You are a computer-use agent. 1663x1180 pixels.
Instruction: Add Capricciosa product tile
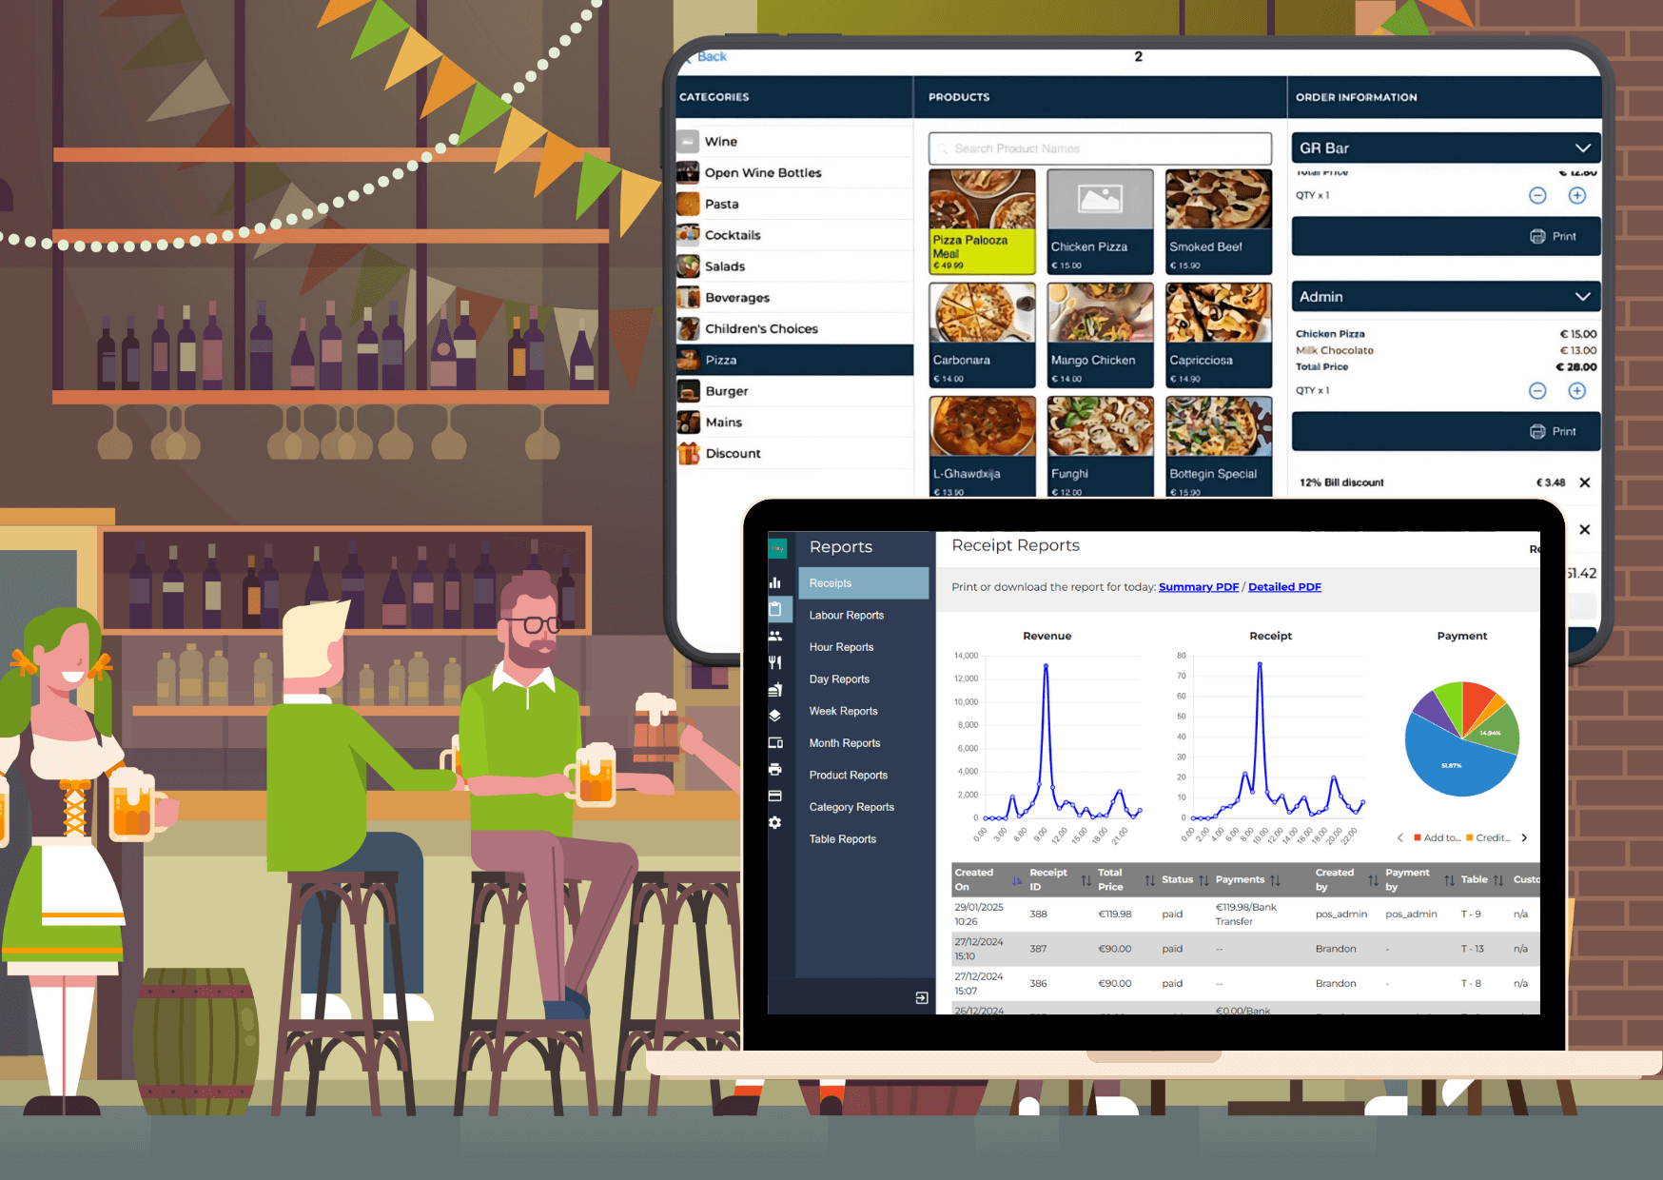pos(1219,335)
